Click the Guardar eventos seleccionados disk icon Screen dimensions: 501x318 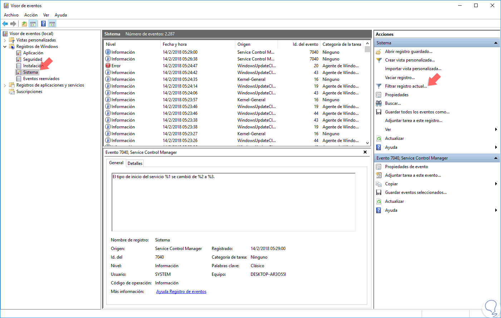pyautogui.click(x=379, y=192)
